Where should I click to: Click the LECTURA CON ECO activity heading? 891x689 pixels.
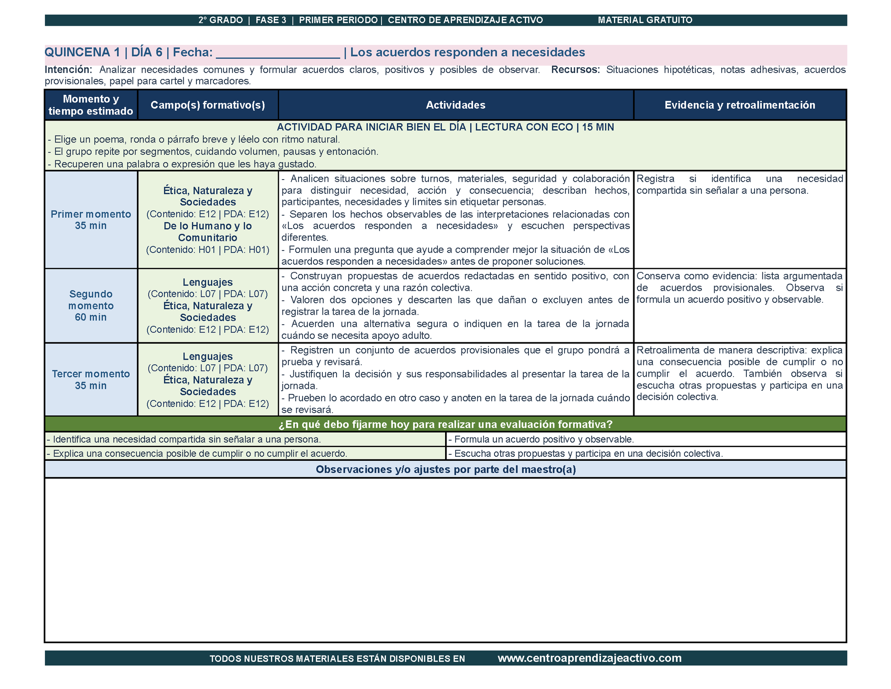pyautogui.click(x=445, y=127)
